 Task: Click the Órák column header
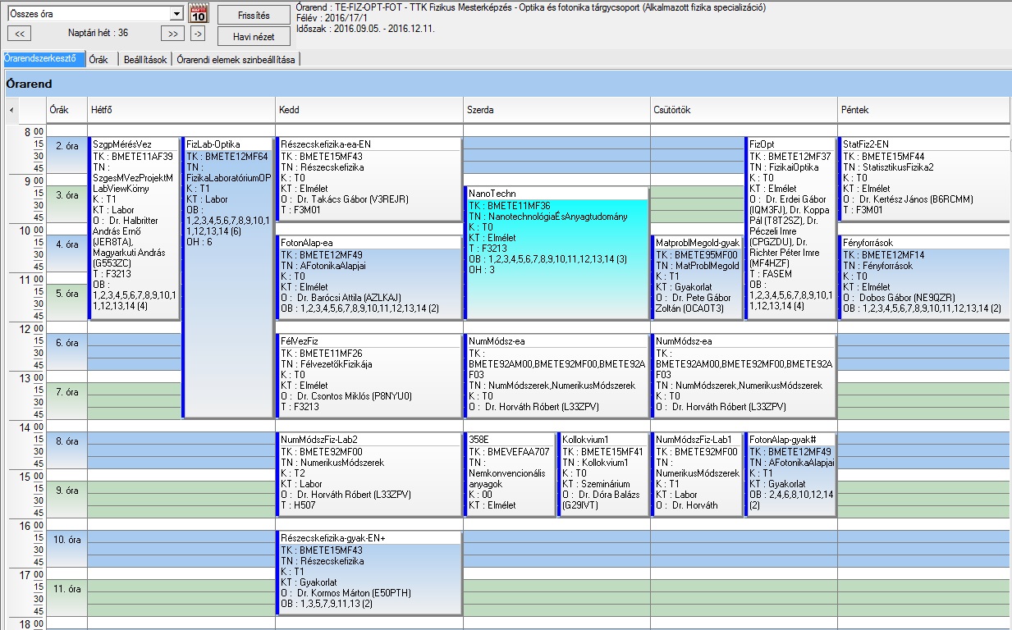point(66,110)
